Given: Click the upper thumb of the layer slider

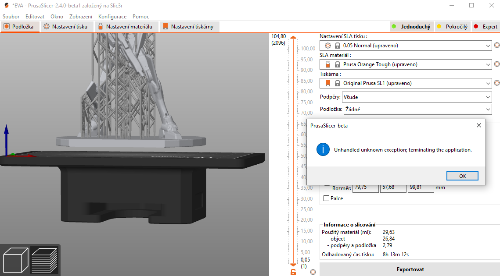Looking at the screenshot, I should point(293,38).
